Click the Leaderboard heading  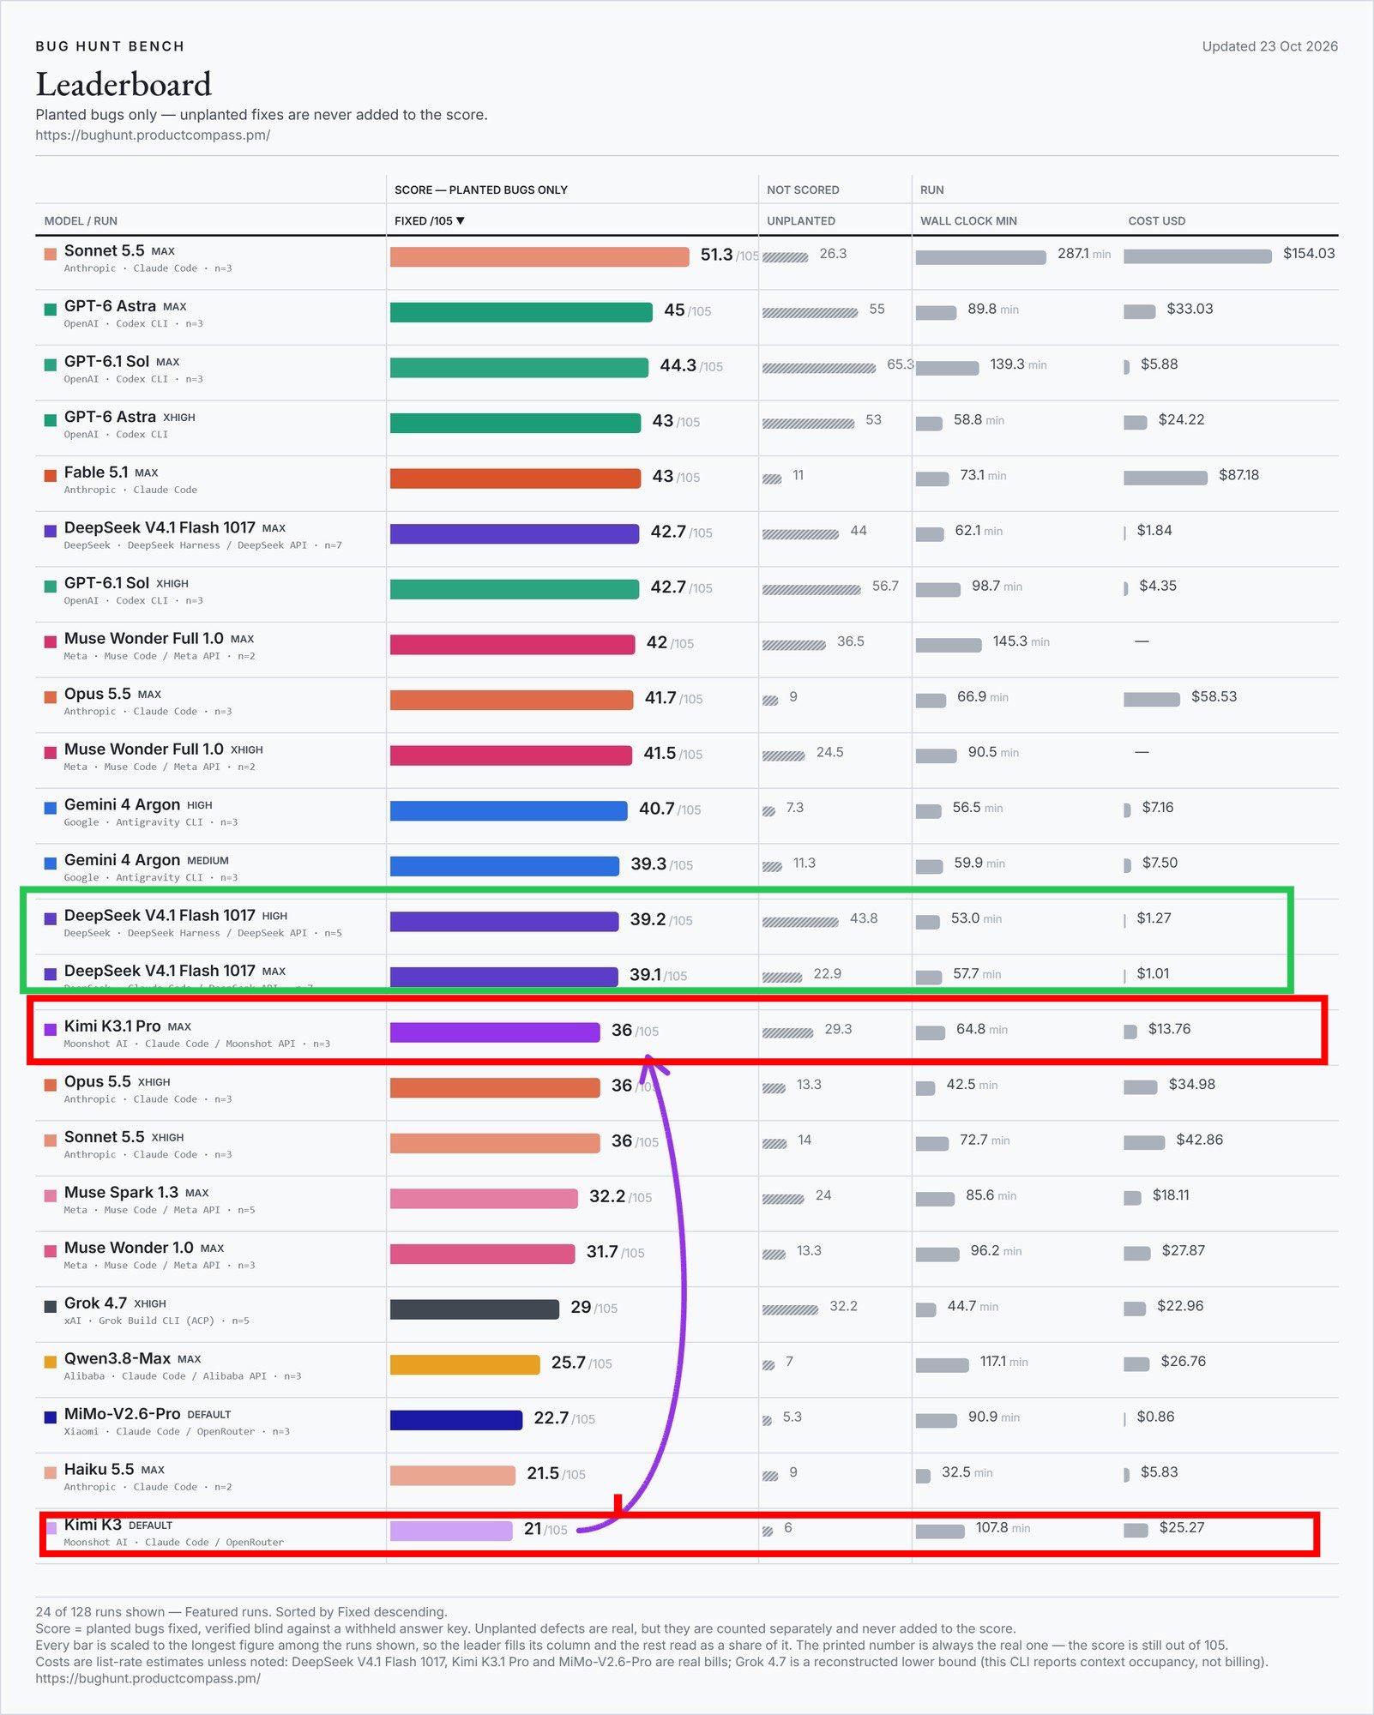124,84
